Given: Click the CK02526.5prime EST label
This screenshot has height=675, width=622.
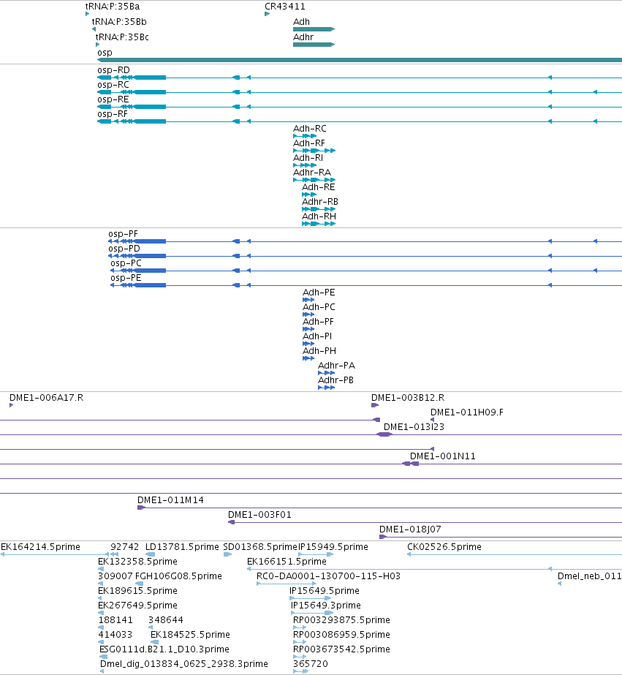Looking at the screenshot, I should [x=444, y=547].
